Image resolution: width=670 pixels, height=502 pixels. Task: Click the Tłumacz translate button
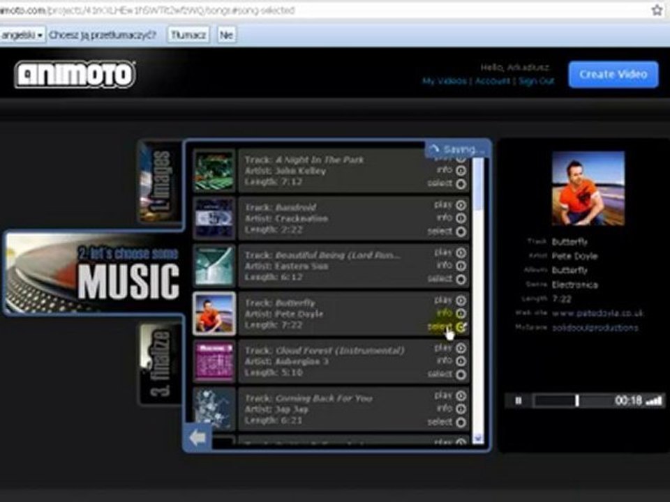(x=188, y=35)
